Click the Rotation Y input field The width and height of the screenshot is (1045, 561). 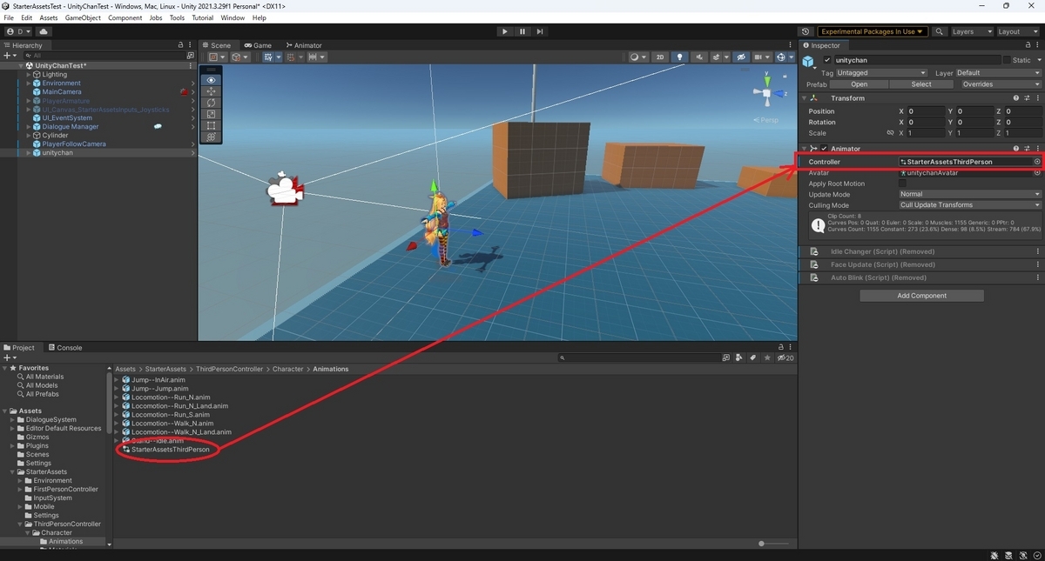[x=975, y=122]
